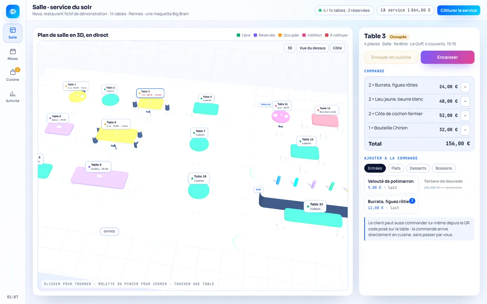
Task: Select Table 5 on the floor plan
Action: coord(58,118)
